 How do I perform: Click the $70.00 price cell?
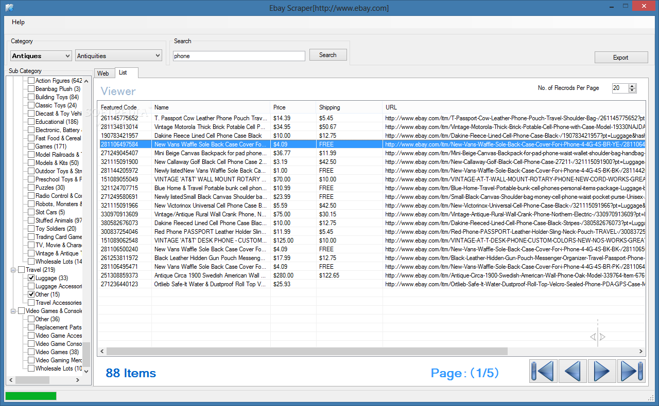(293, 179)
